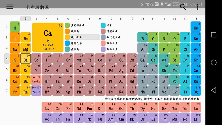
Task: Select the helium He element tile
Action: pyautogui.click(x=196, y=27)
